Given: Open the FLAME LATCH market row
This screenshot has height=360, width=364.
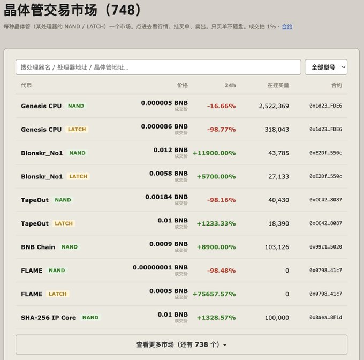Looking at the screenshot, I should 181,294.
